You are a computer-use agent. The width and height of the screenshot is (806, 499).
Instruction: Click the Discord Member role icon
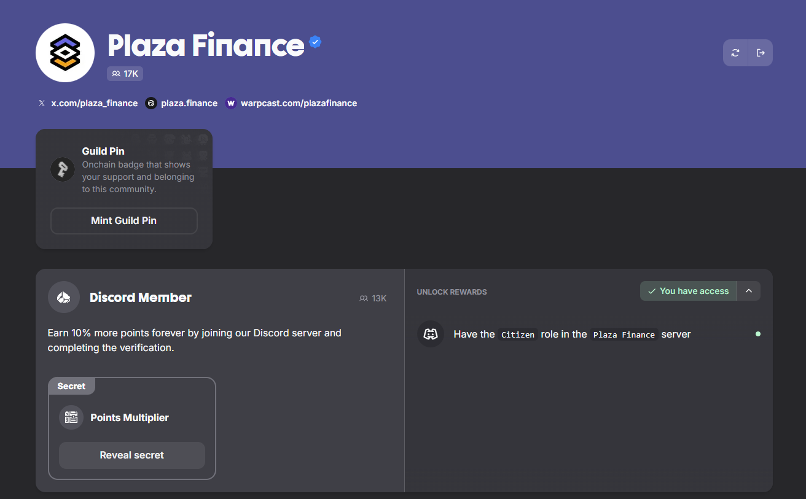point(64,298)
